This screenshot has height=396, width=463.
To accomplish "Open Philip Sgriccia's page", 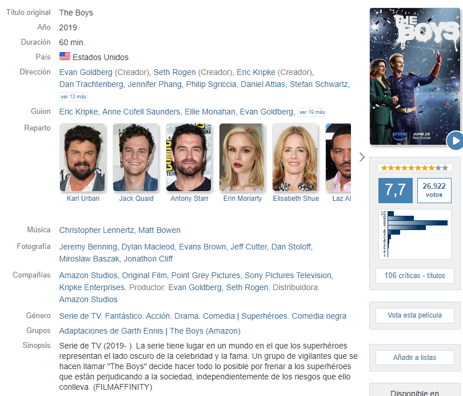I will click(211, 85).
